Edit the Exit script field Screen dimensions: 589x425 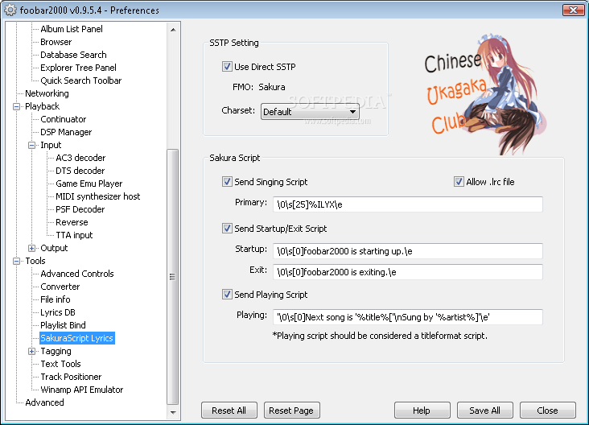[408, 272]
